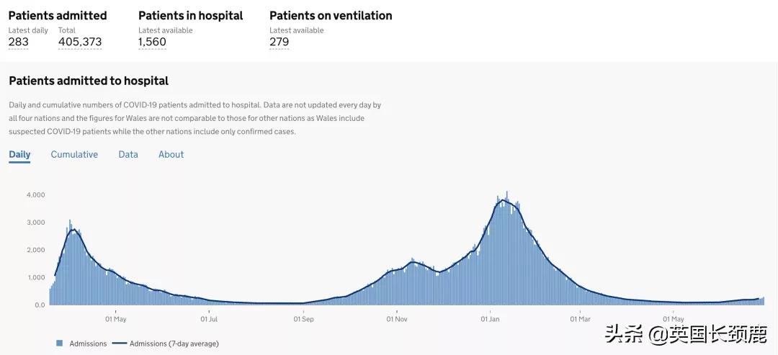Select the Daily tab

19,154
